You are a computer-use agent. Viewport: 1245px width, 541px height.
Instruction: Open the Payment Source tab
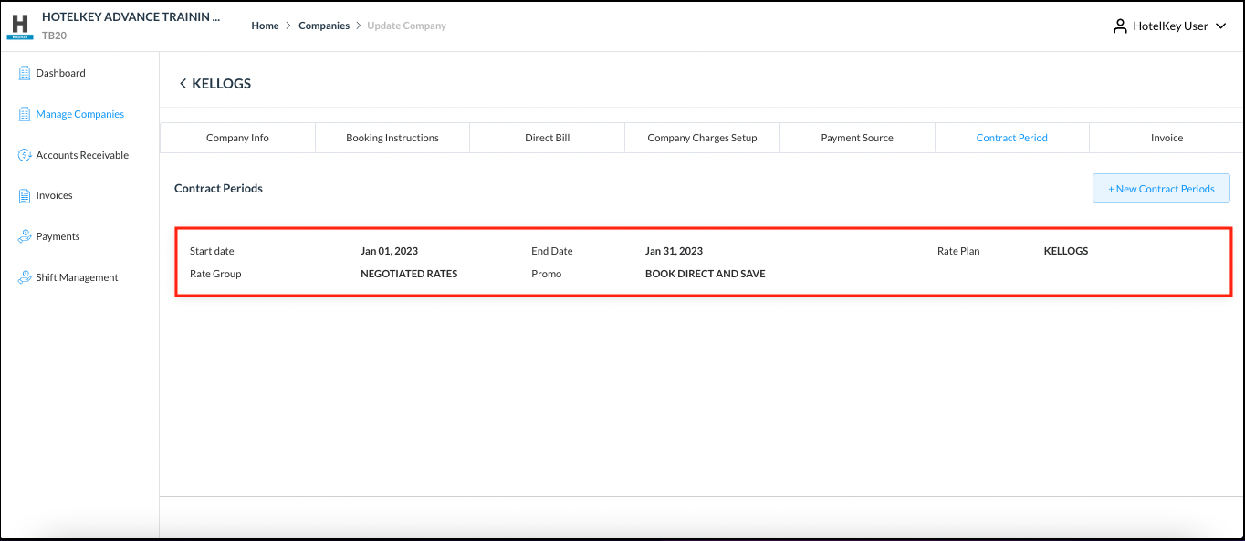(856, 137)
